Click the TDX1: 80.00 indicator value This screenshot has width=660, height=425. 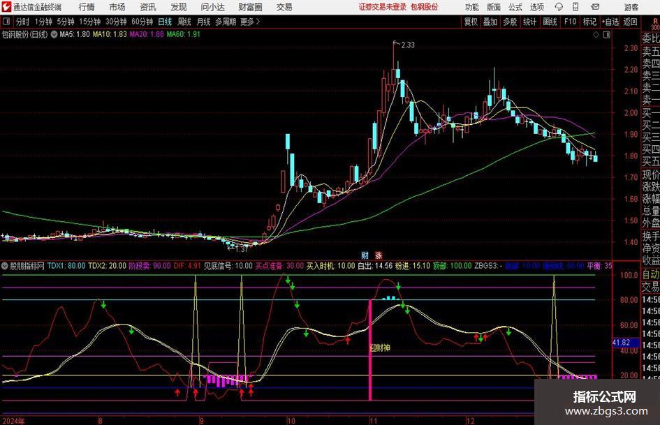(x=66, y=266)
